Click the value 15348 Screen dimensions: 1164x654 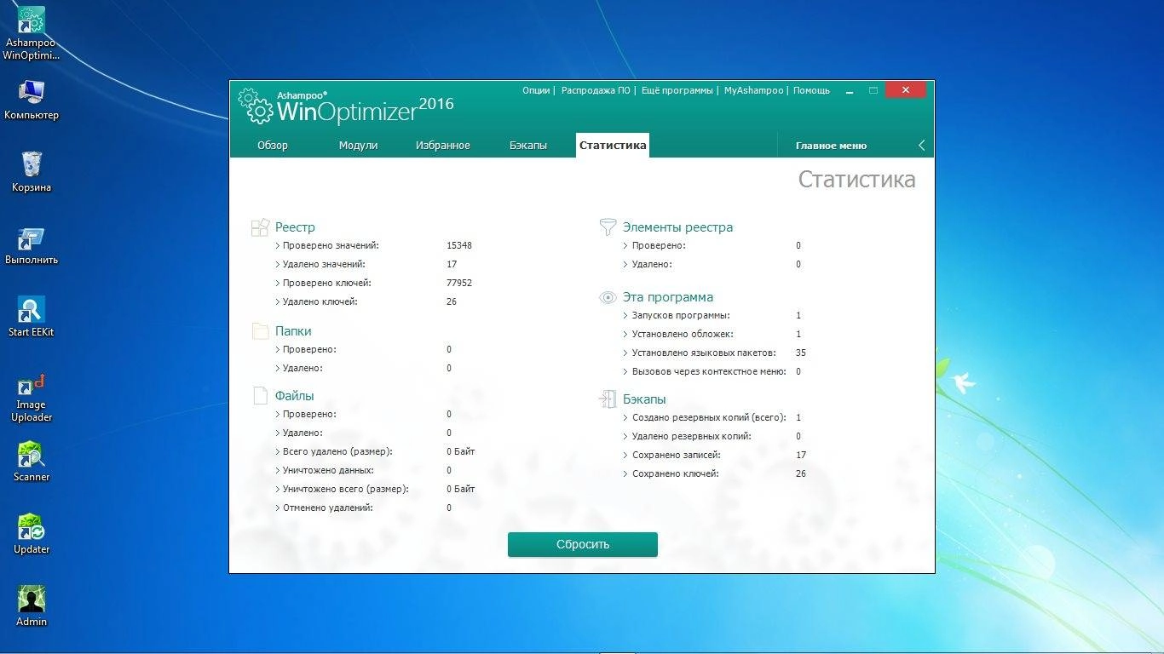[x=459, y=245]
